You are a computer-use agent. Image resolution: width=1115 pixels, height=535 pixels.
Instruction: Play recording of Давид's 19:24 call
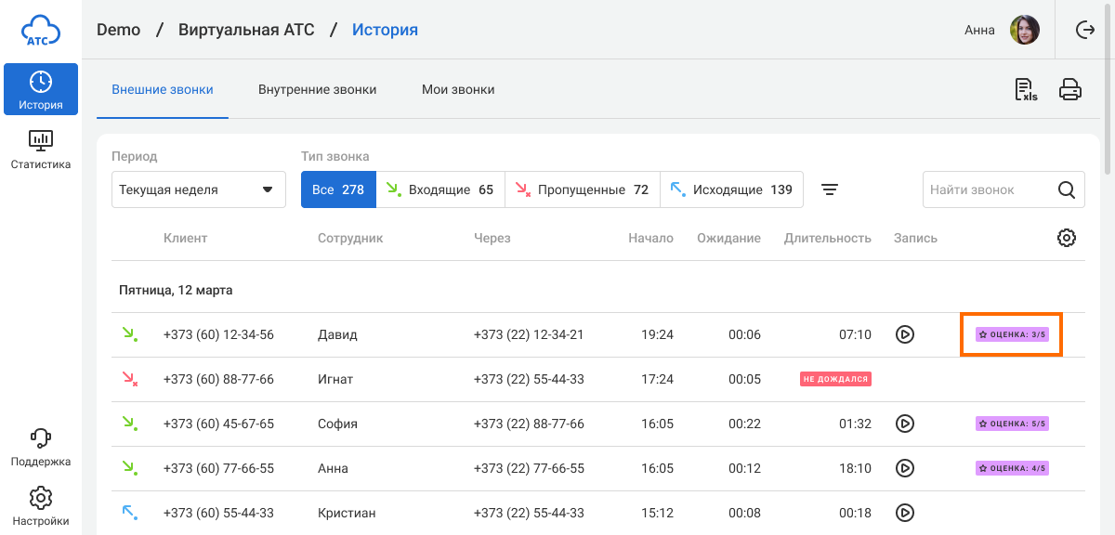(x=905, y=334)
